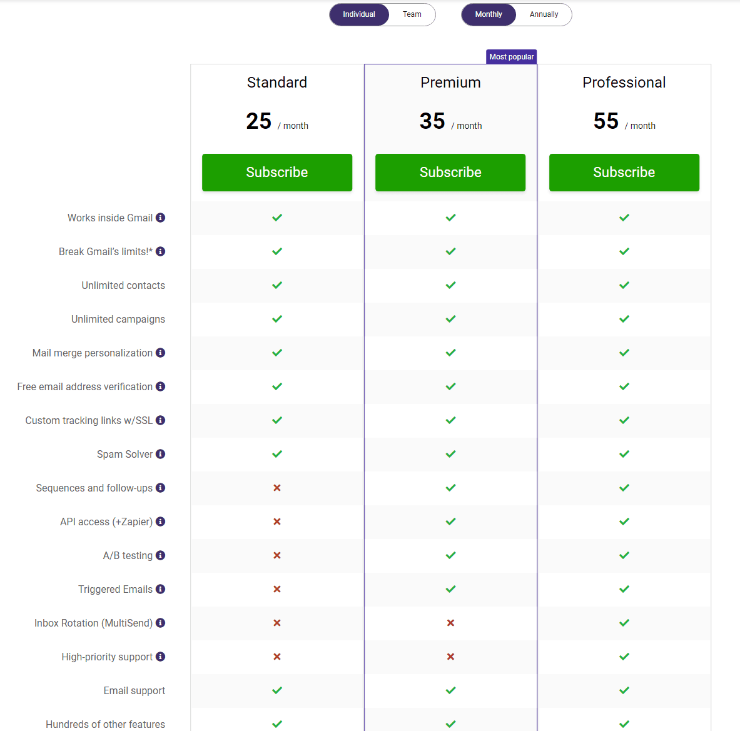Open info tooltip for Triggered Emails
Viewport: 740px width, 731px height.
pyautogui.click(x=161, y=589)
